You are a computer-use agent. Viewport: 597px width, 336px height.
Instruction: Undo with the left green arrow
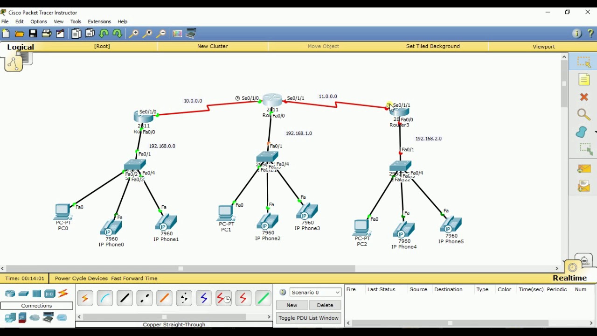click(104, 34)
